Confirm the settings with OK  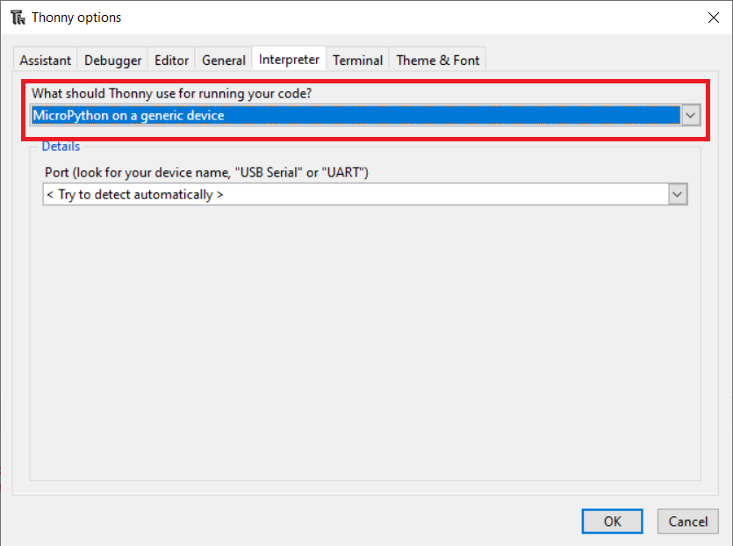[612, 521]
